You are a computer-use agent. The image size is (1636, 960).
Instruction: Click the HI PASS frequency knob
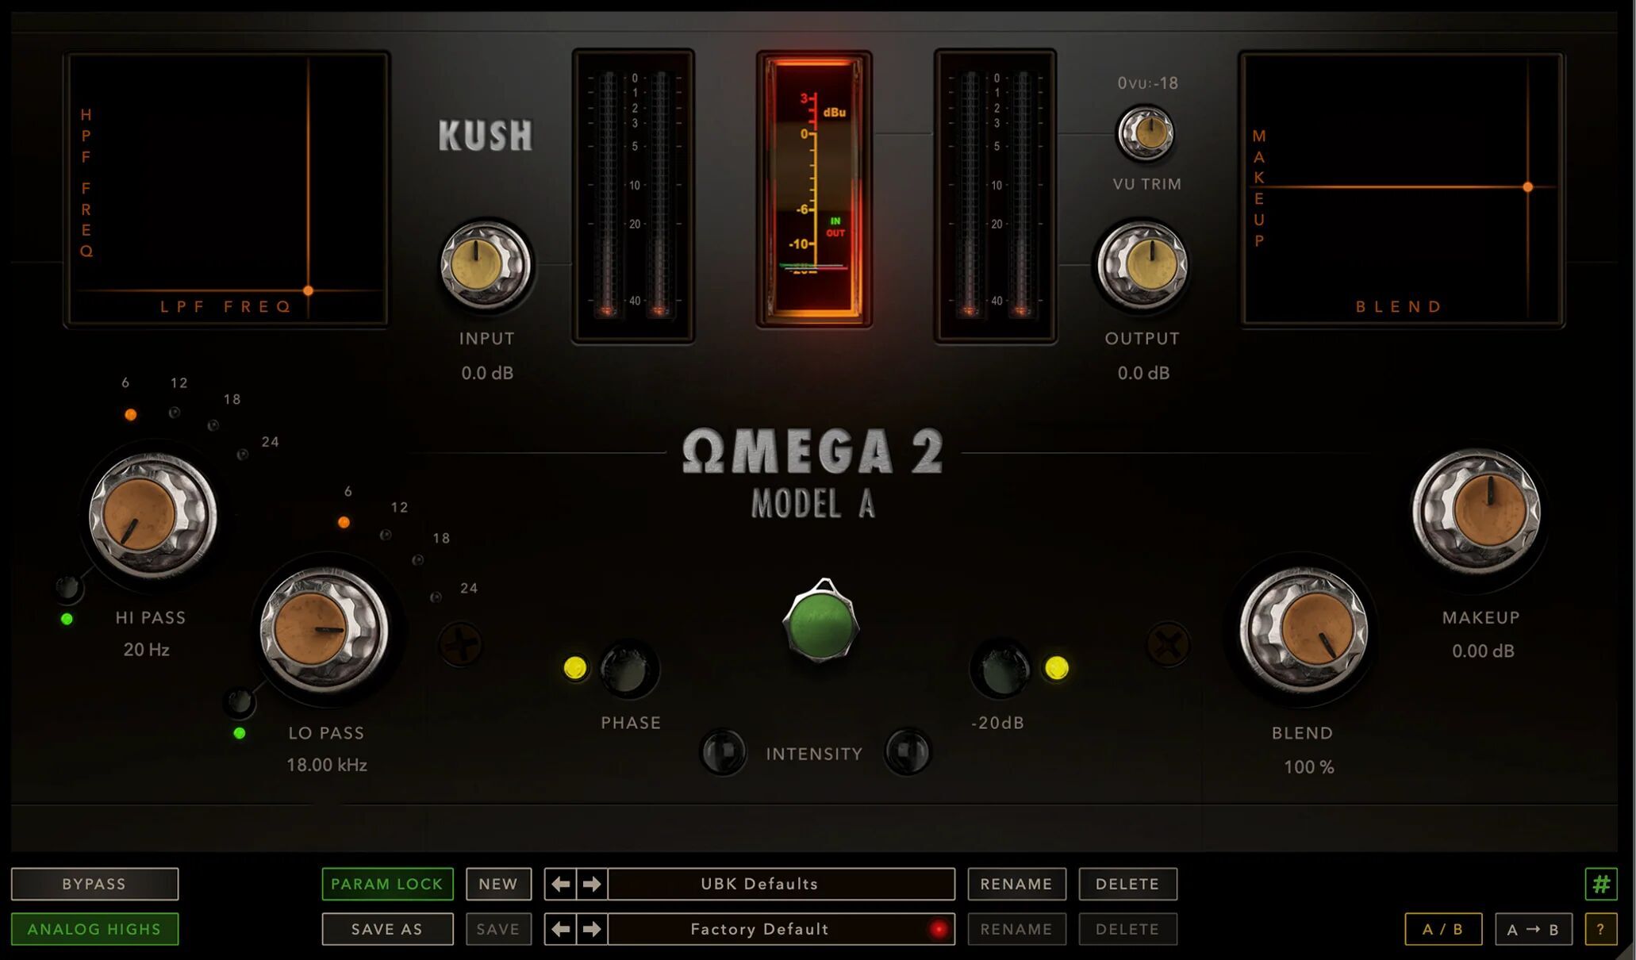point(152,514)
